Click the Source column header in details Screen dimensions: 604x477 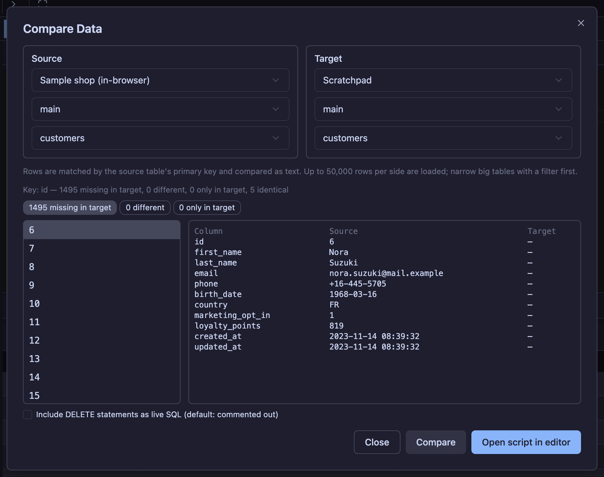(343, 231)
